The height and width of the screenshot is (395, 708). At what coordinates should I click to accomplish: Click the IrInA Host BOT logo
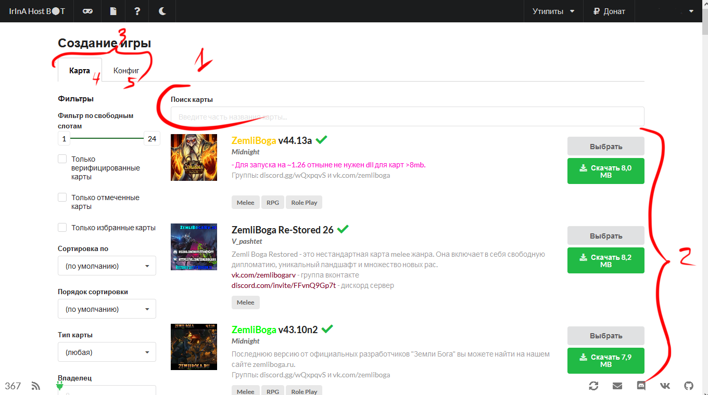[37, 11]
